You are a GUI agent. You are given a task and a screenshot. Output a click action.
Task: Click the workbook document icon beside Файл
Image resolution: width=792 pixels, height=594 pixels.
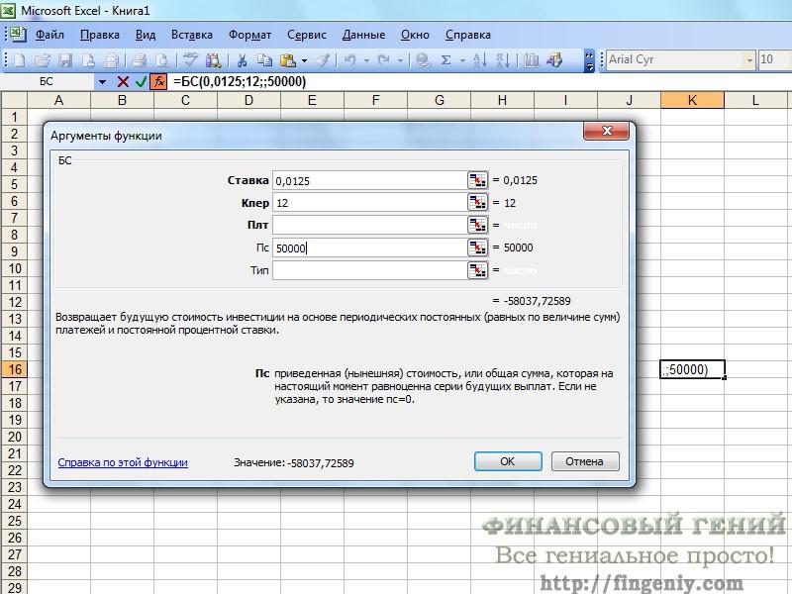18,35
